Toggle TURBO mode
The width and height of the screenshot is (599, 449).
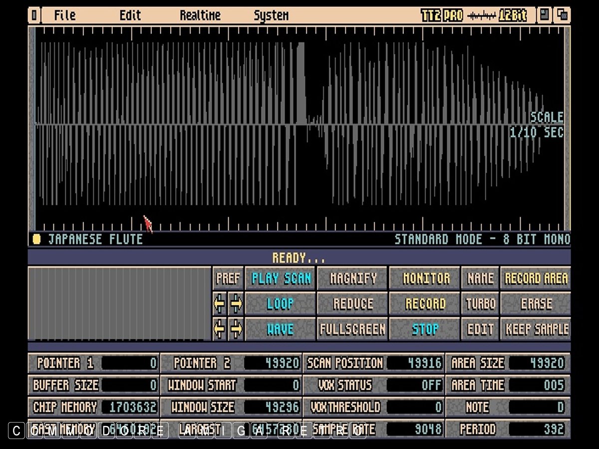coord(480,304)
